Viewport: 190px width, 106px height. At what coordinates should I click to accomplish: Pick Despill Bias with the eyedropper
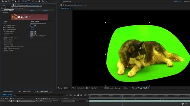[35, 32]
